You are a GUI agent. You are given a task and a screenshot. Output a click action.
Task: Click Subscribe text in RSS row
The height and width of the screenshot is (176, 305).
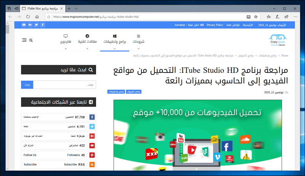click(x=30, y=165)
